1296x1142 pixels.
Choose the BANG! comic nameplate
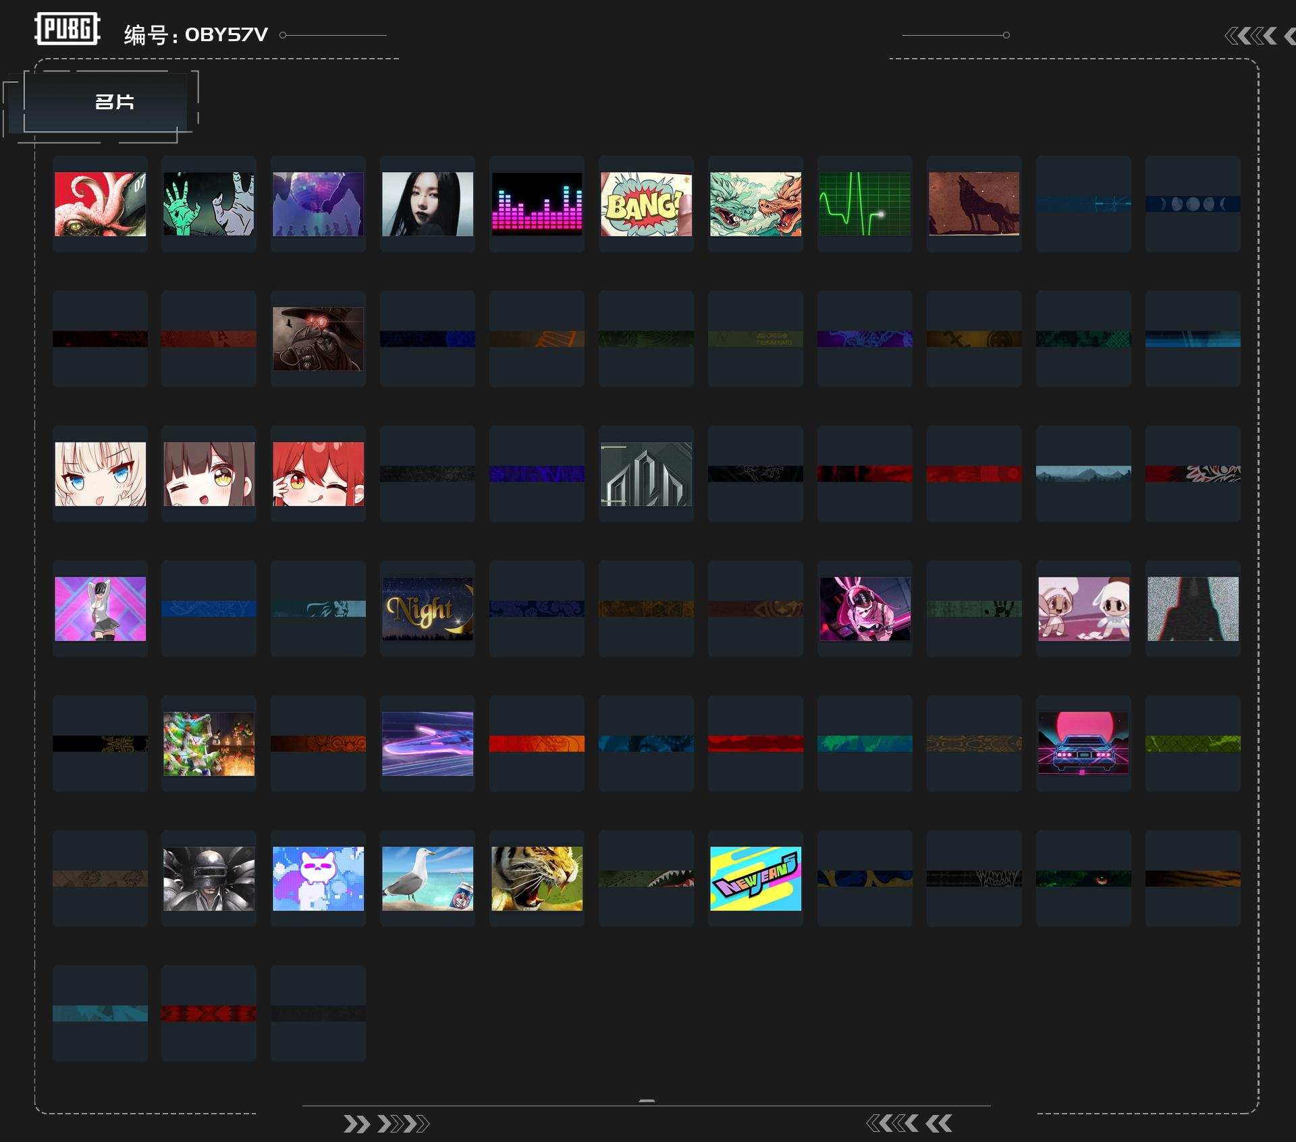point(646,204)
